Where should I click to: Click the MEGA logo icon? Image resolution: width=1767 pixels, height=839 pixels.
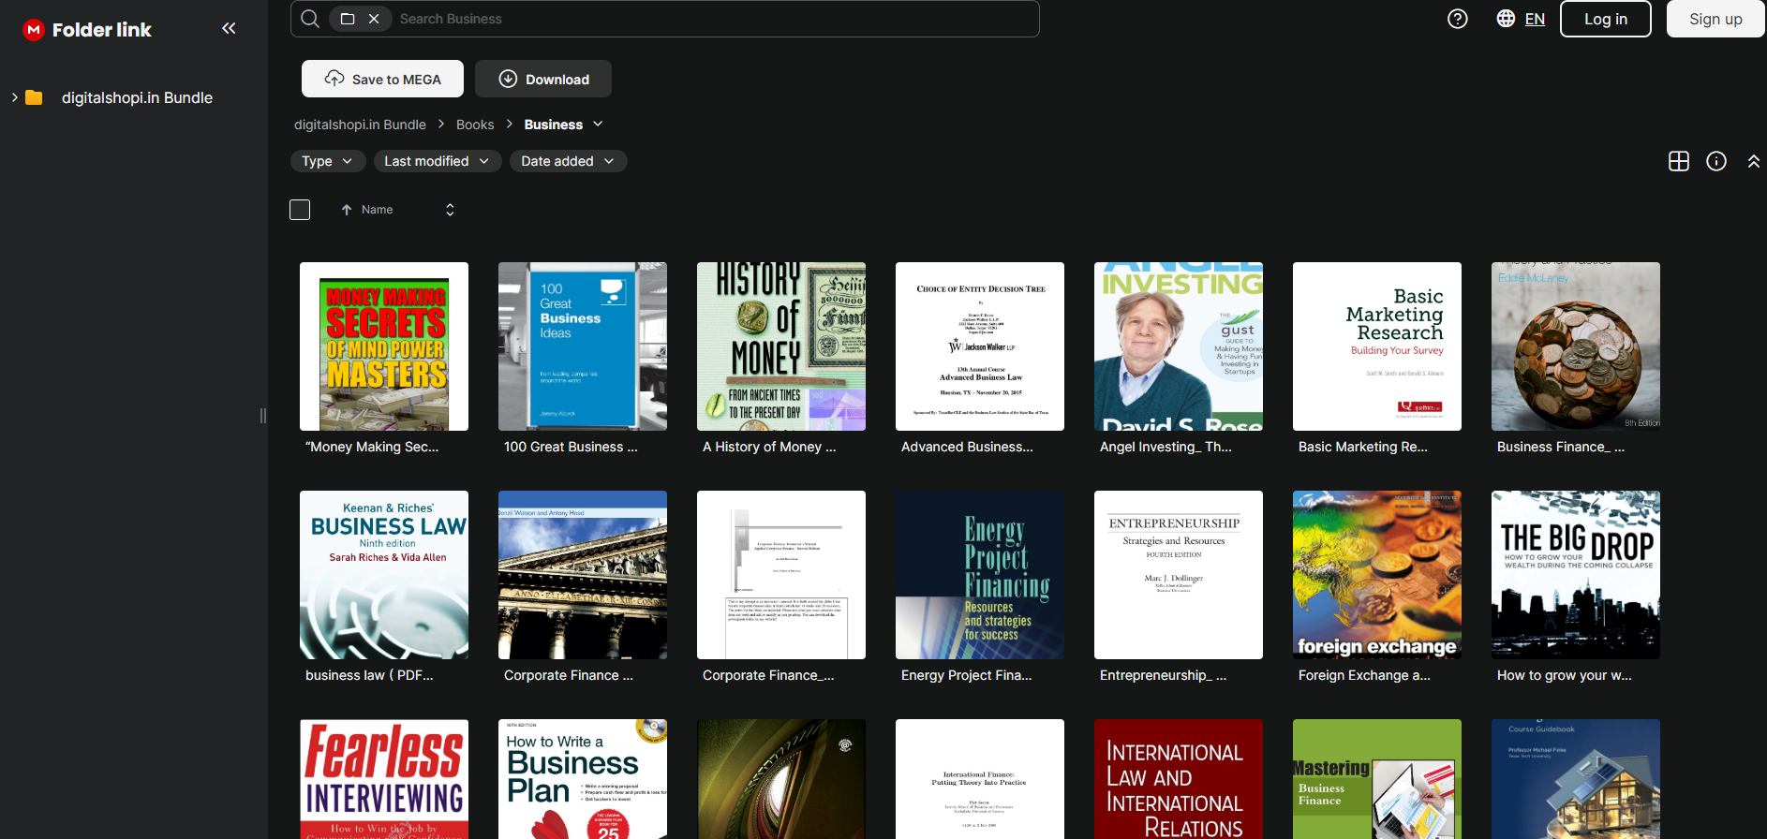pyautogui.click(x=34, y=30)
